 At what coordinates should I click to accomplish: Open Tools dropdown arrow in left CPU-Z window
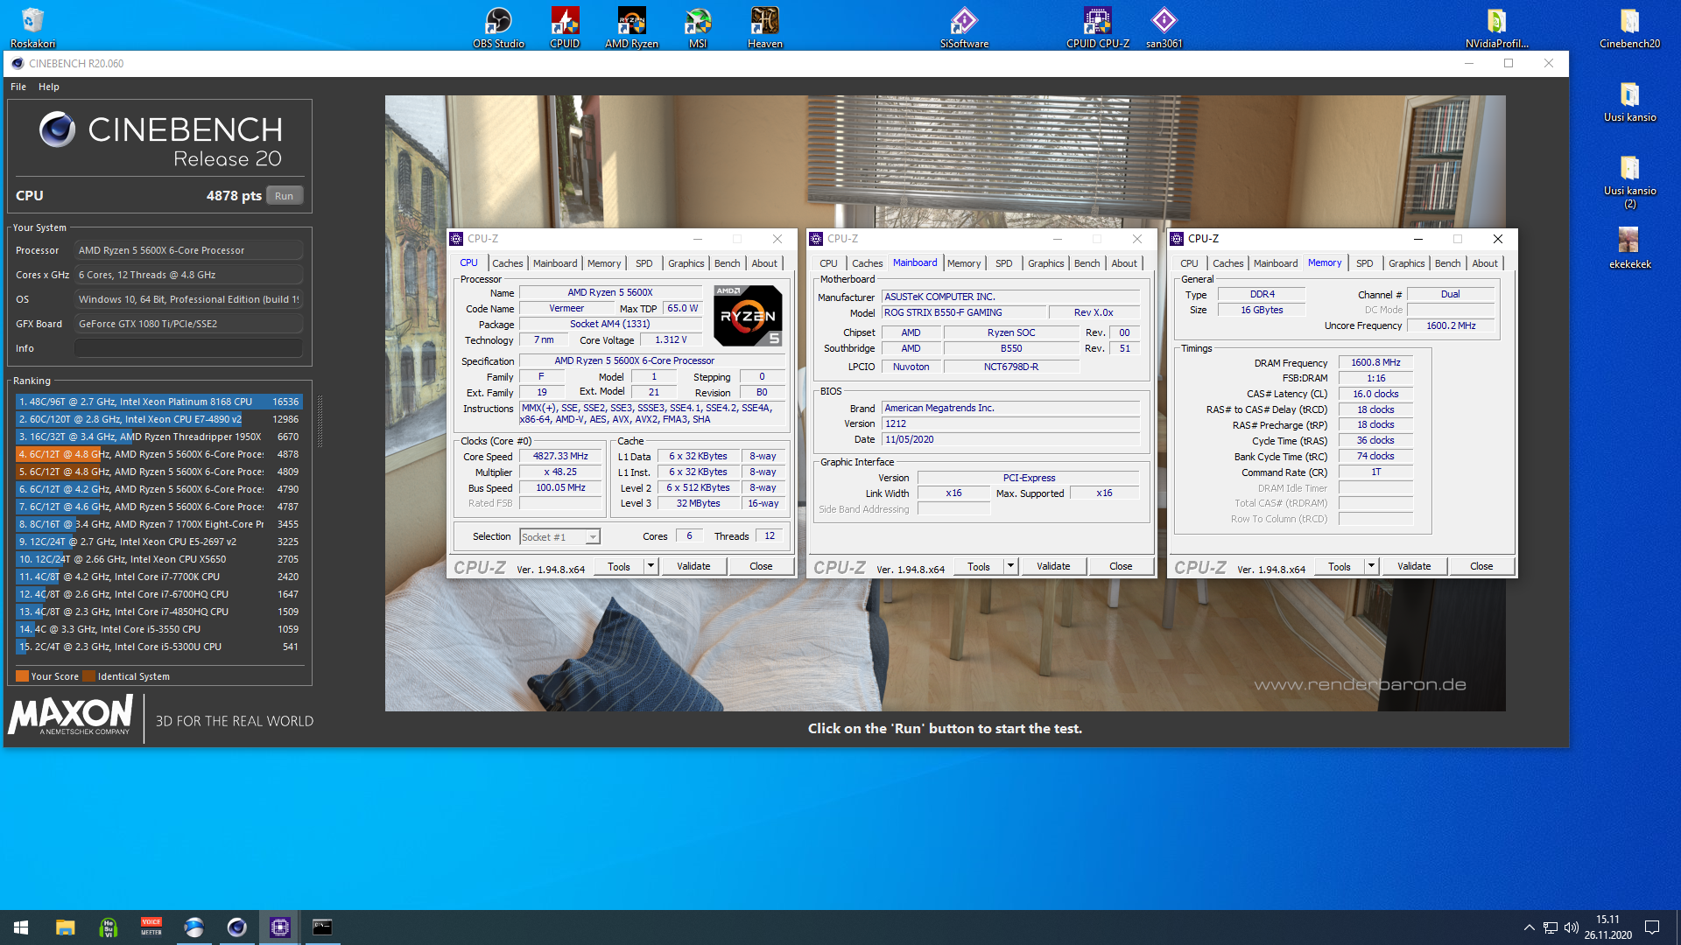pyautogui.click(x=651, y=566)
